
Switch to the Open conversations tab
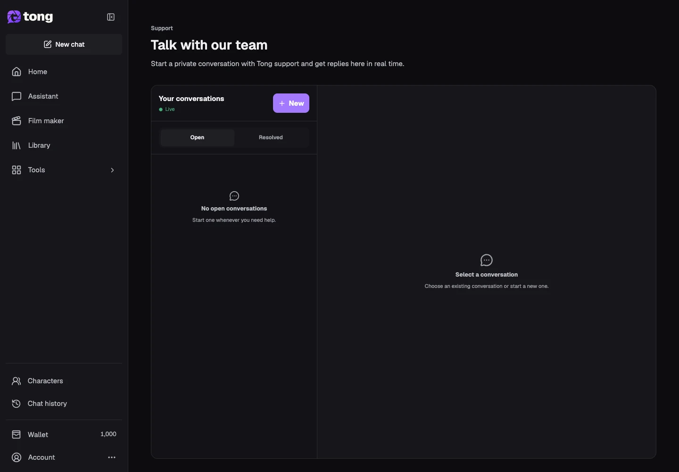tap(197, 137)
